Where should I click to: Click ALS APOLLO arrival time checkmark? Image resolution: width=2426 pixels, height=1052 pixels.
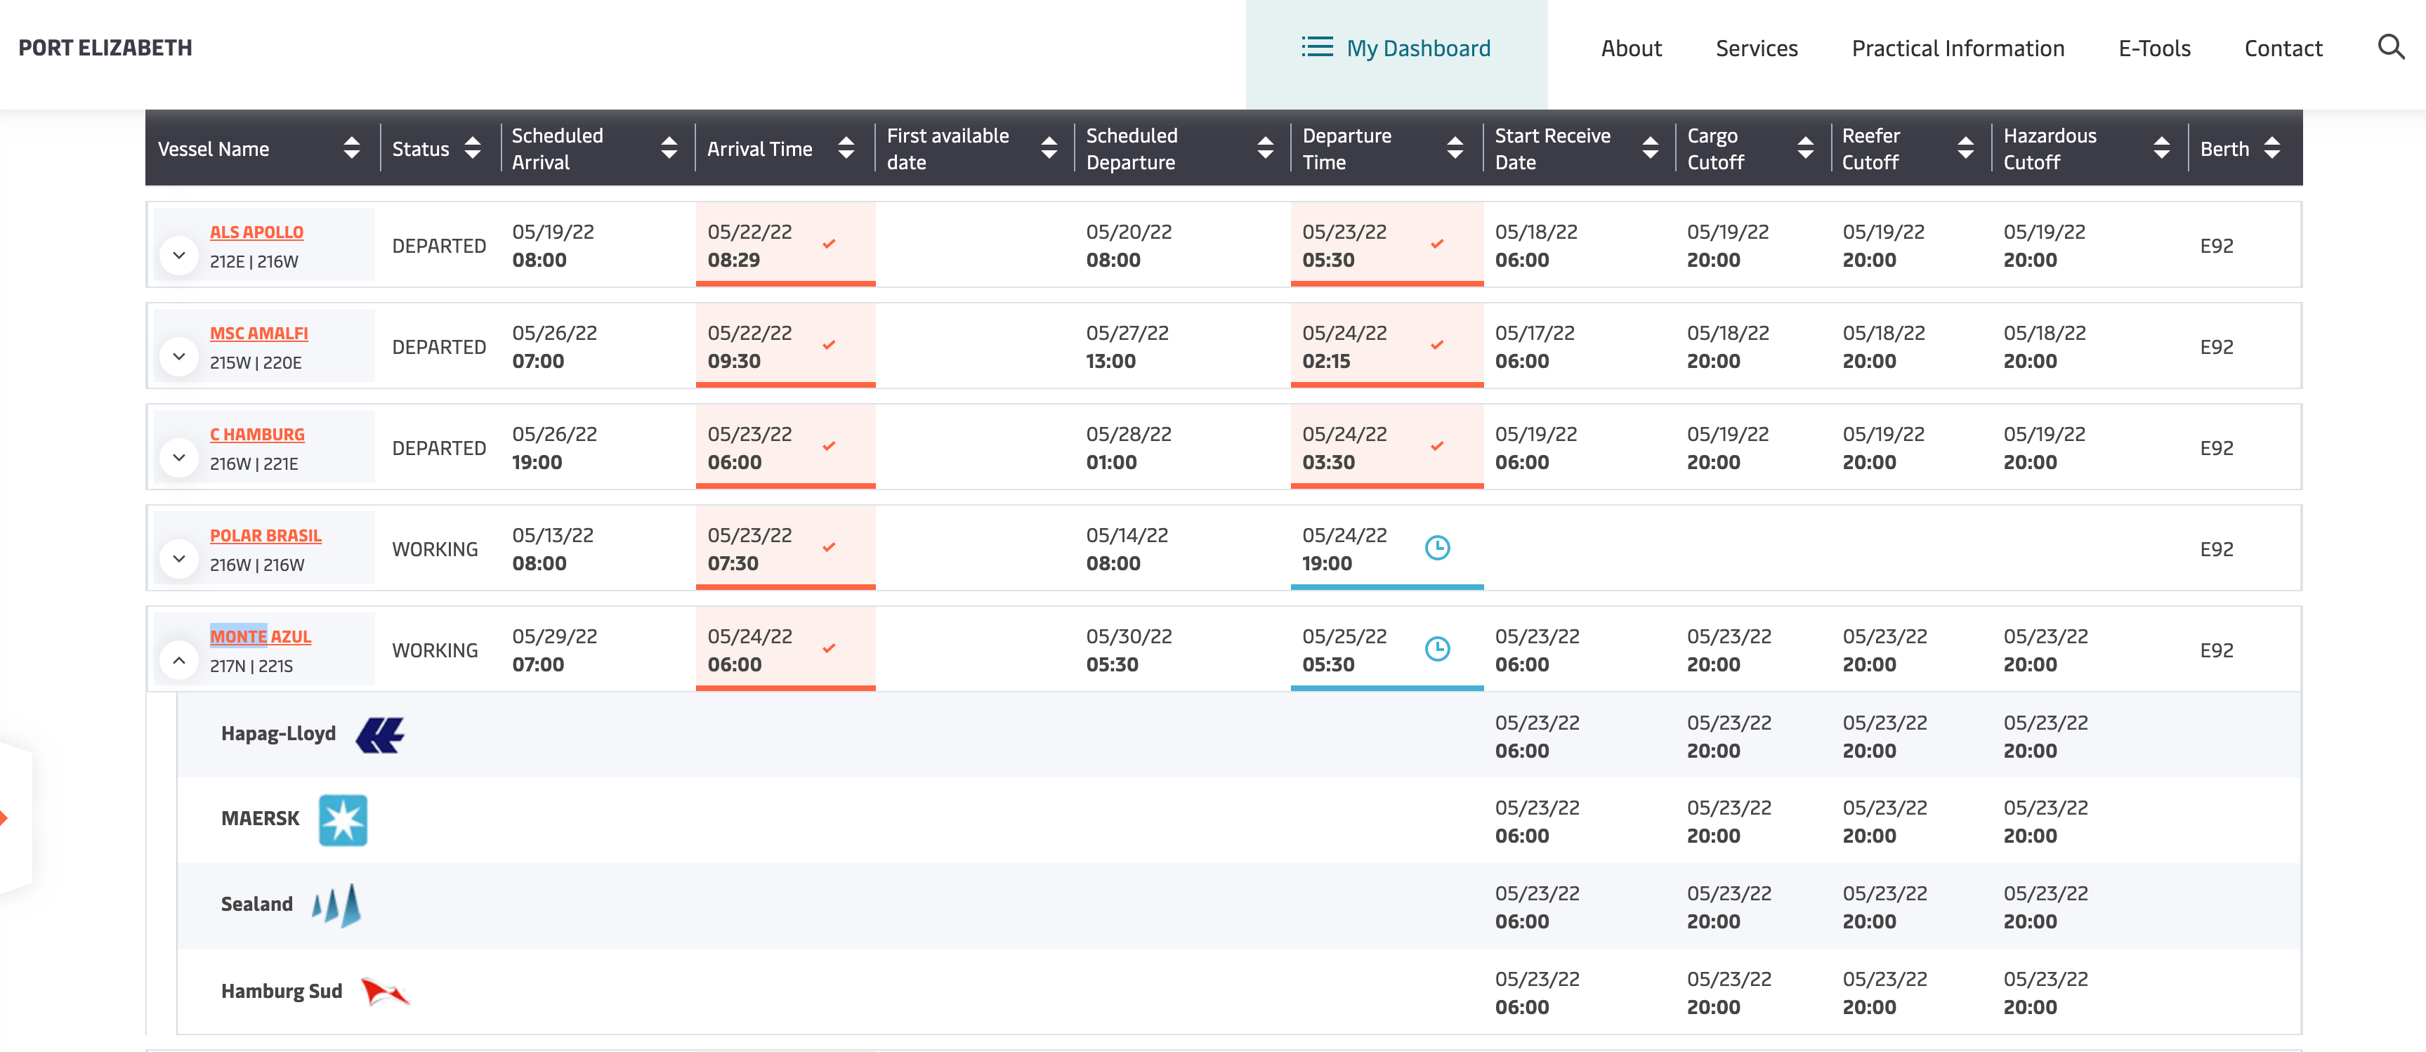click(829, 244)
